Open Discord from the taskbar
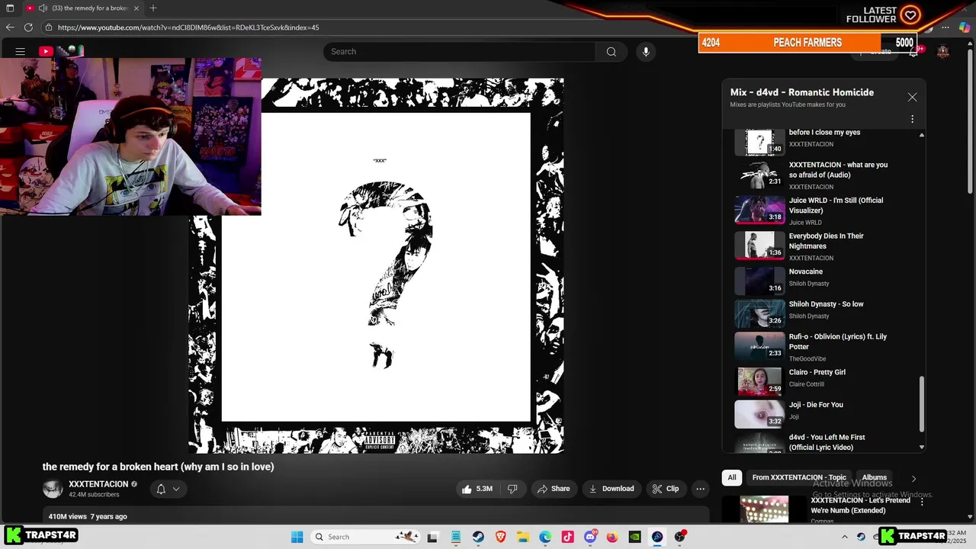The width and height of the screenshot is (976, 549). pos(590,537)
